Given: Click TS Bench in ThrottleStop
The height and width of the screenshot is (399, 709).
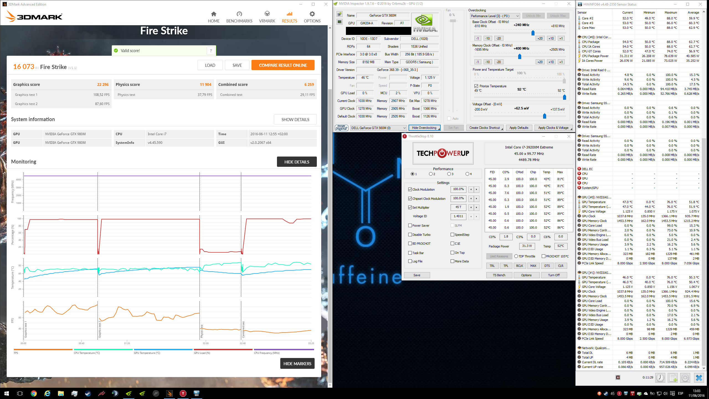Looking at the screenshot, I should coord(499,275).
